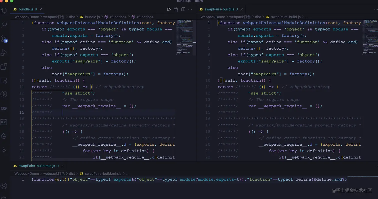Click webpackUniversalModuleDefinition in bundle.js line 1

[98, 23]
